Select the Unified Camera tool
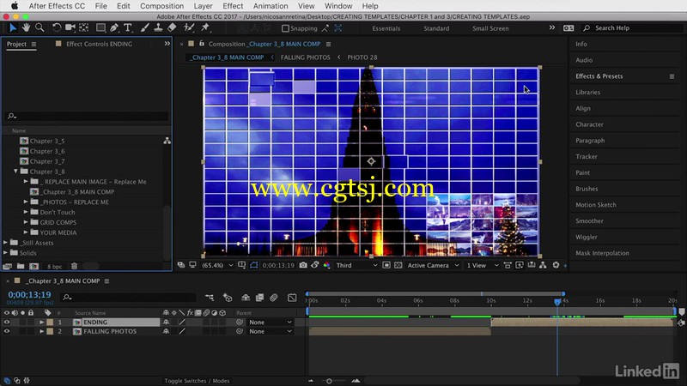Screen dimensions: 687x386 click(70, 28)
